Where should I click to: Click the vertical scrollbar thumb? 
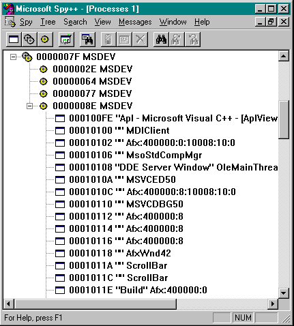click(x=284, y=119)
